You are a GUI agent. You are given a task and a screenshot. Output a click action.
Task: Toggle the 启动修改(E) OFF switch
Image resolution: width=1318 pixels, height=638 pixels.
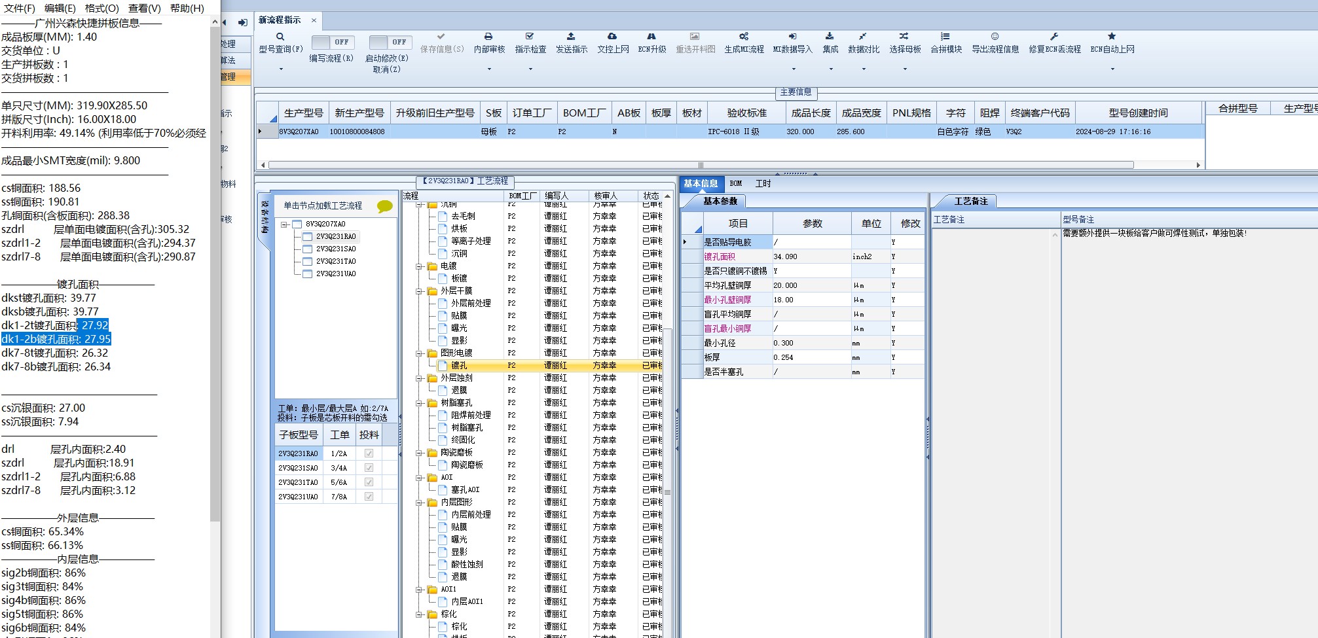391,42
